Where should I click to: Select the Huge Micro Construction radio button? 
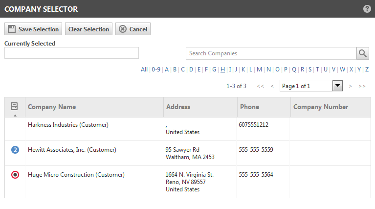pos(15,175)
